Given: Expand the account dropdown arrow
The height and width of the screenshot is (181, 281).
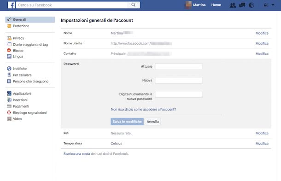Looking at the screenshot, I should point(273,5).
